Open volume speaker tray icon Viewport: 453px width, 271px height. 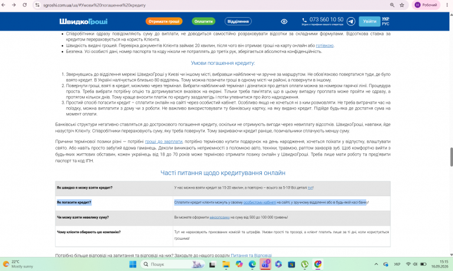(x=415, y=264)
